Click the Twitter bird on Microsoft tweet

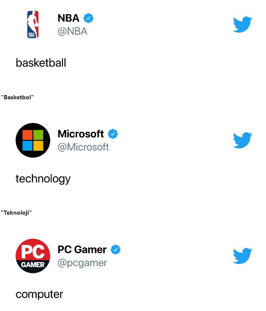tap(242, 140)
